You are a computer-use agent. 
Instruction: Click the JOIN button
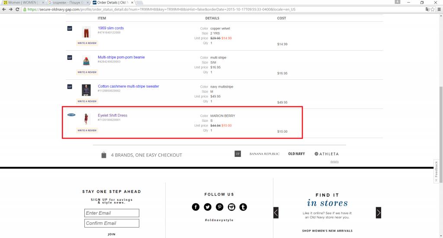[x=112, y=235]
